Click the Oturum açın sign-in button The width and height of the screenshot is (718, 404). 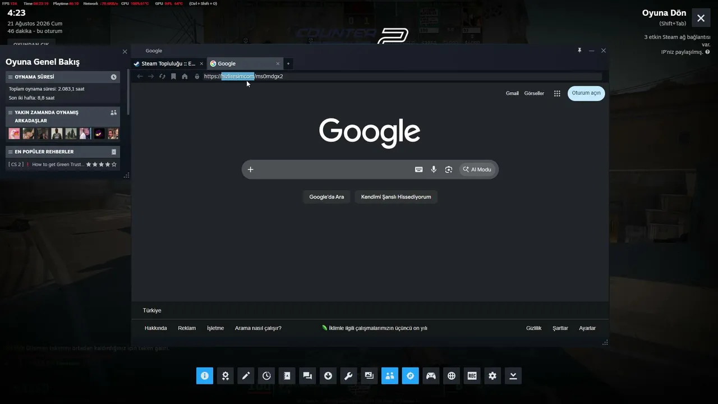[586, 93]
